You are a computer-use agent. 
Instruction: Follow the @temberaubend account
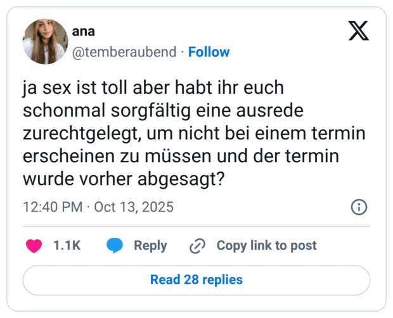click(x=209, y=52)
